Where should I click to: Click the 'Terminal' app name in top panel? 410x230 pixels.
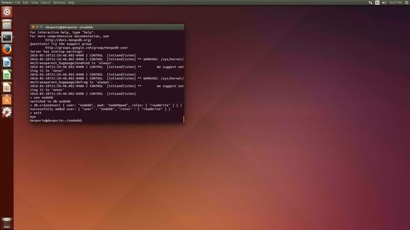coord(7,3)
